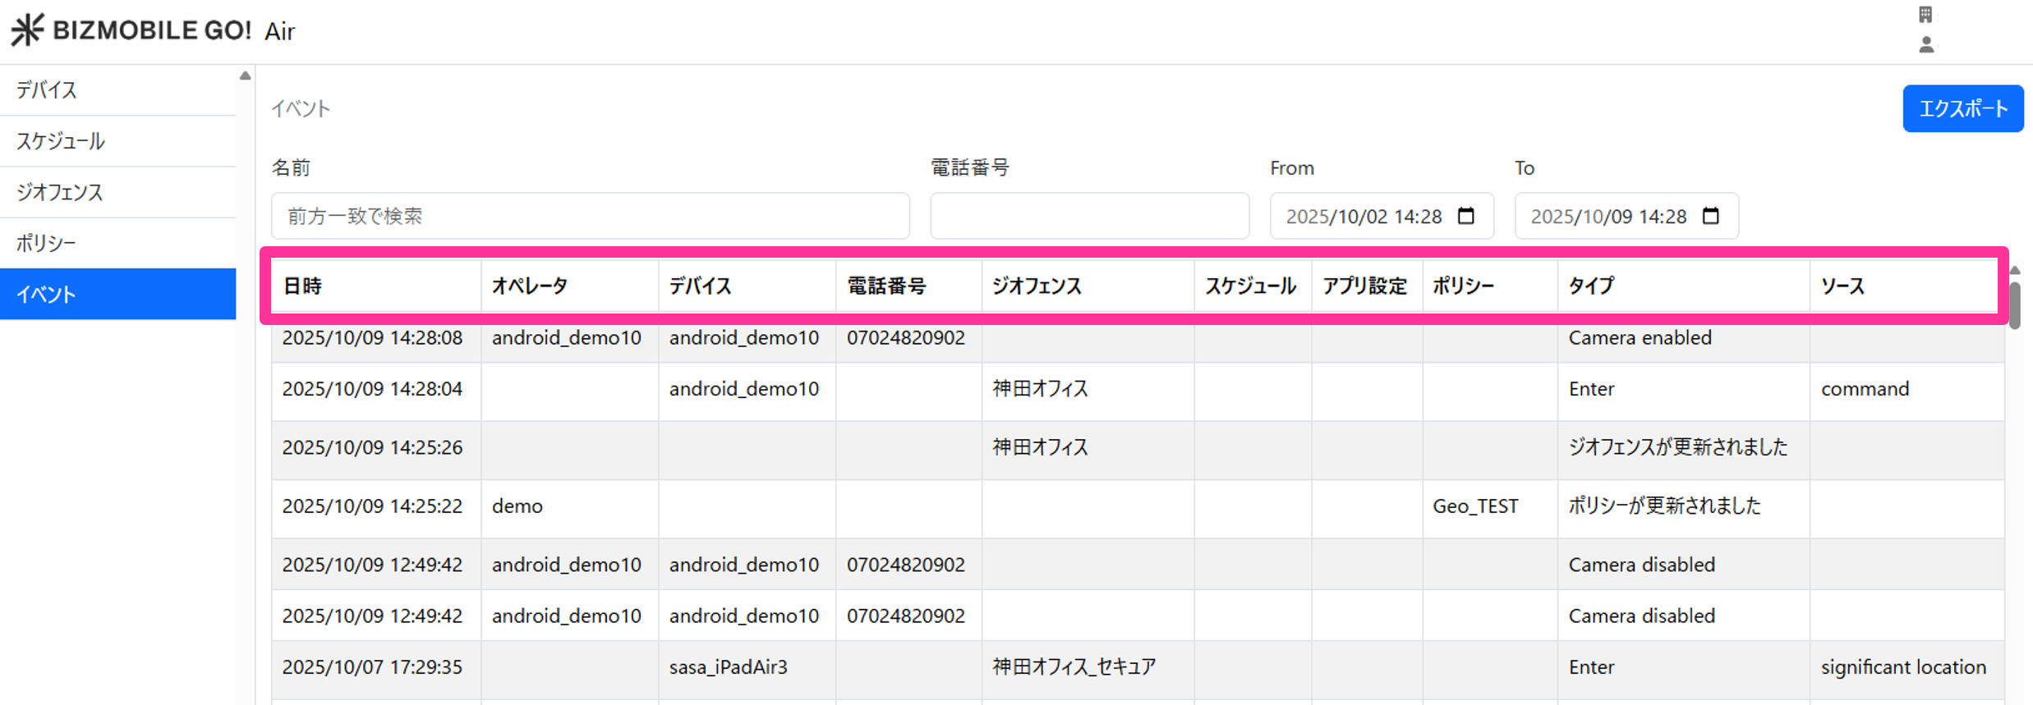Open the organization building icon
The height and width of the screenshot is (705, 2033).
click(1925, 15)
